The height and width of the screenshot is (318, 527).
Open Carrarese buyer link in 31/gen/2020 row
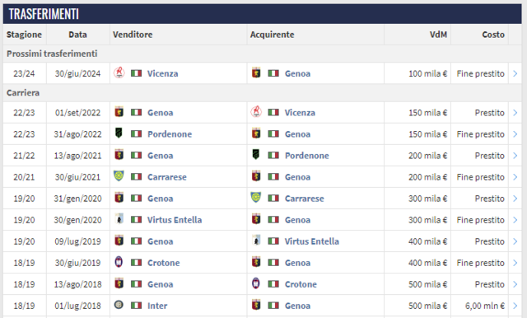coord(305,199)
